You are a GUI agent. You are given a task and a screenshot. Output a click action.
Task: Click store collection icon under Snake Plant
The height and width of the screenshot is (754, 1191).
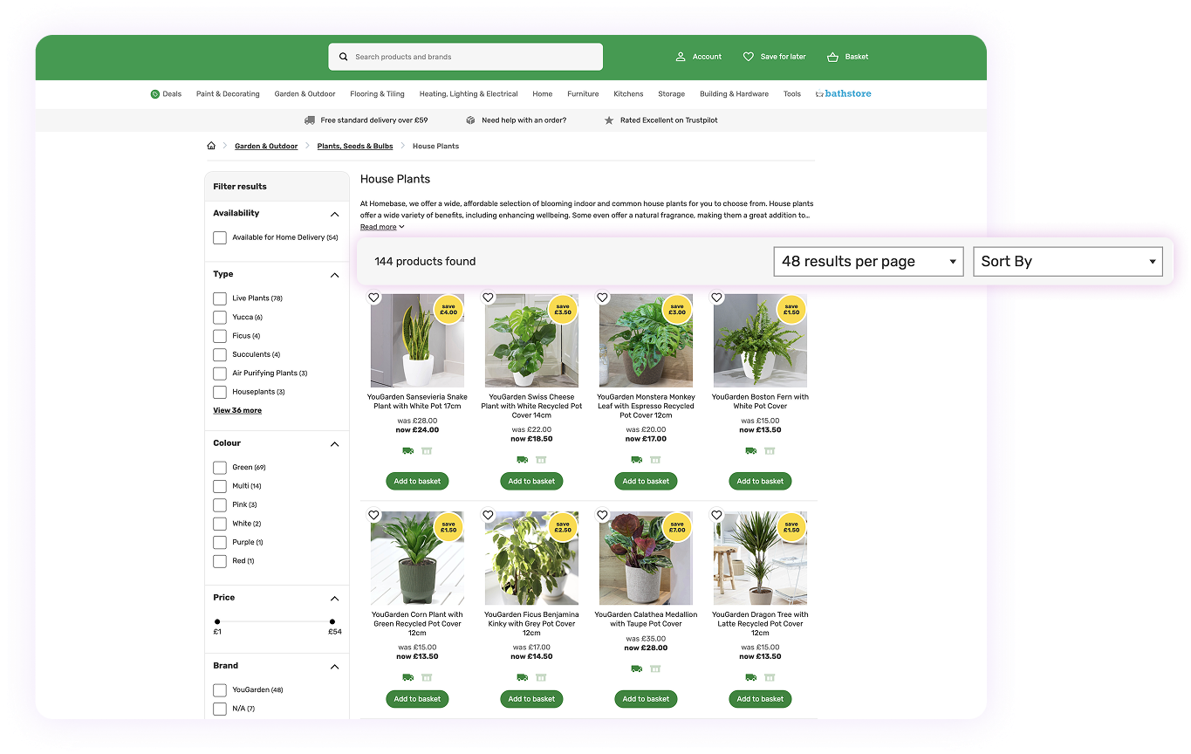click(427, 451)
